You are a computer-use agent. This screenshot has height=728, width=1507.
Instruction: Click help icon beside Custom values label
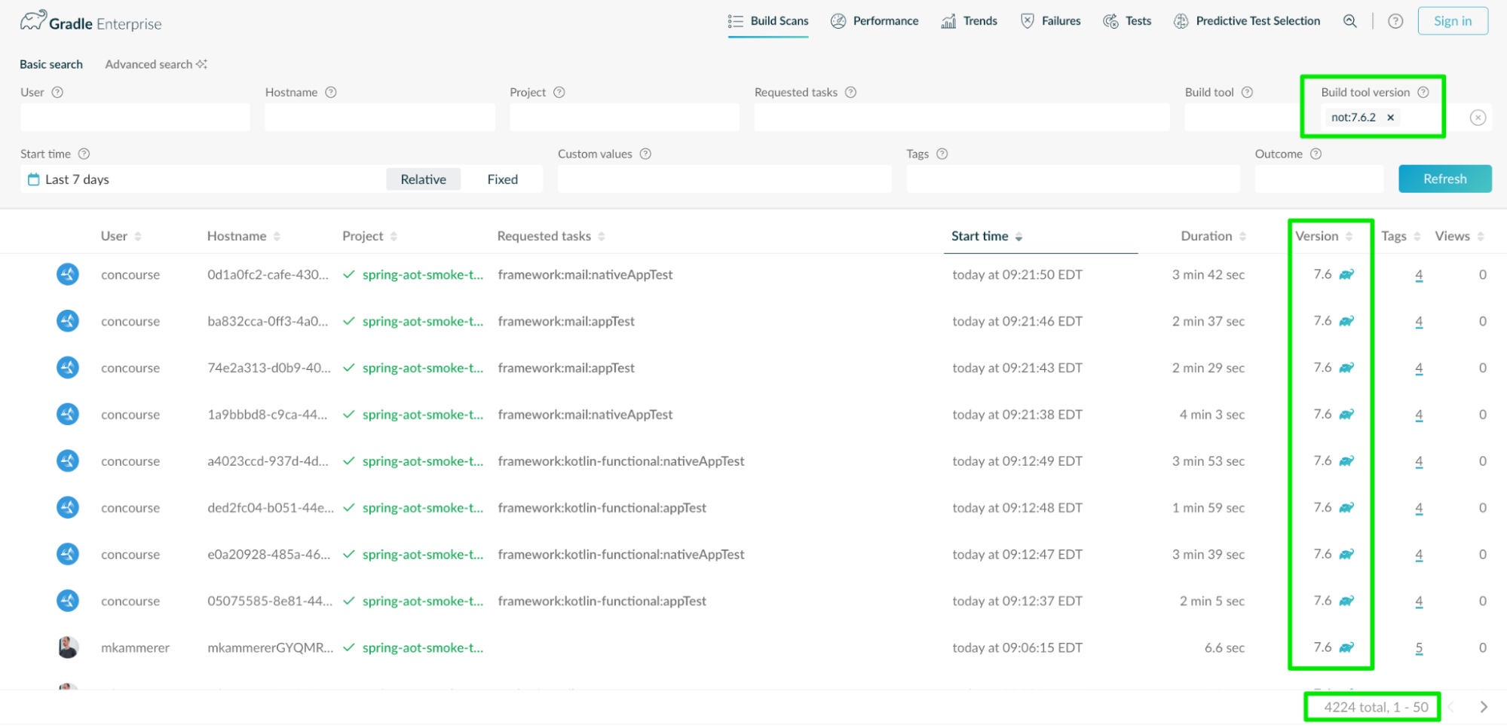[x=645, y=154]
